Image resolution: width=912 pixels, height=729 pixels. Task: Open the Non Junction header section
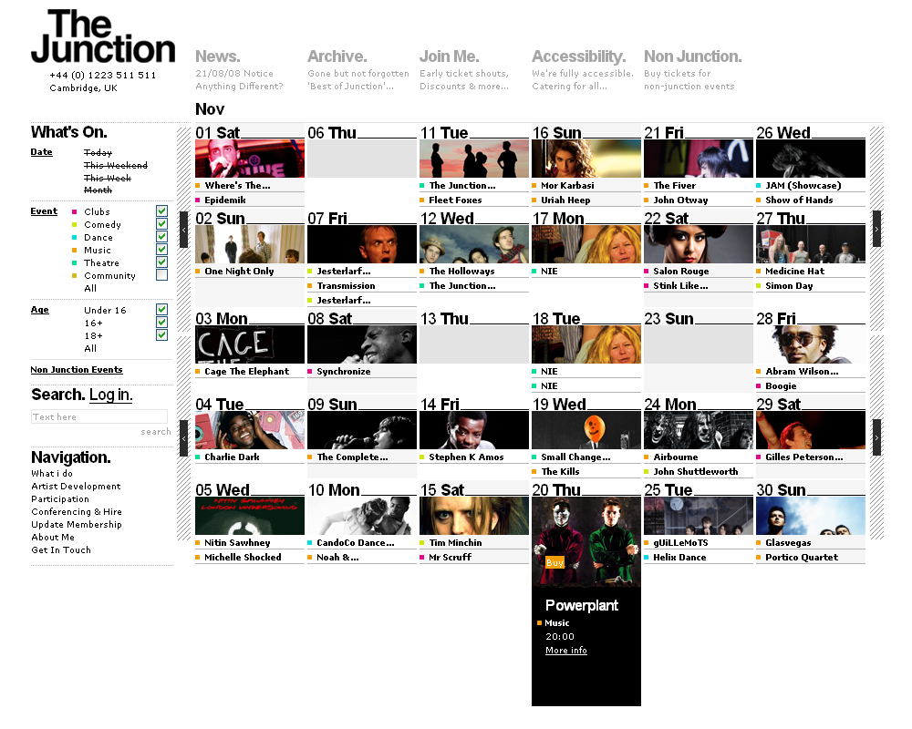693,56
